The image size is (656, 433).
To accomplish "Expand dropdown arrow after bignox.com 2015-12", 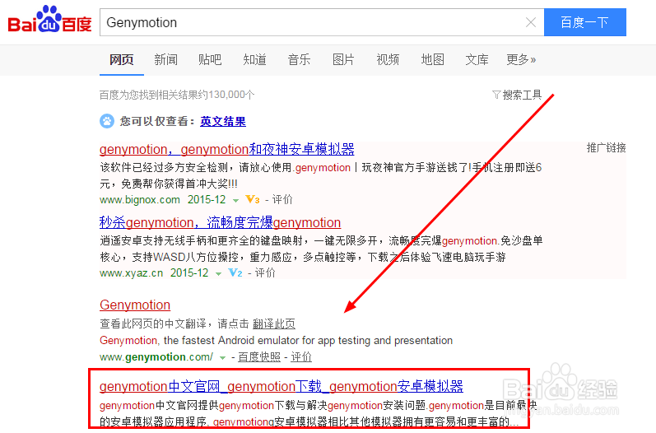I will 235,201.
